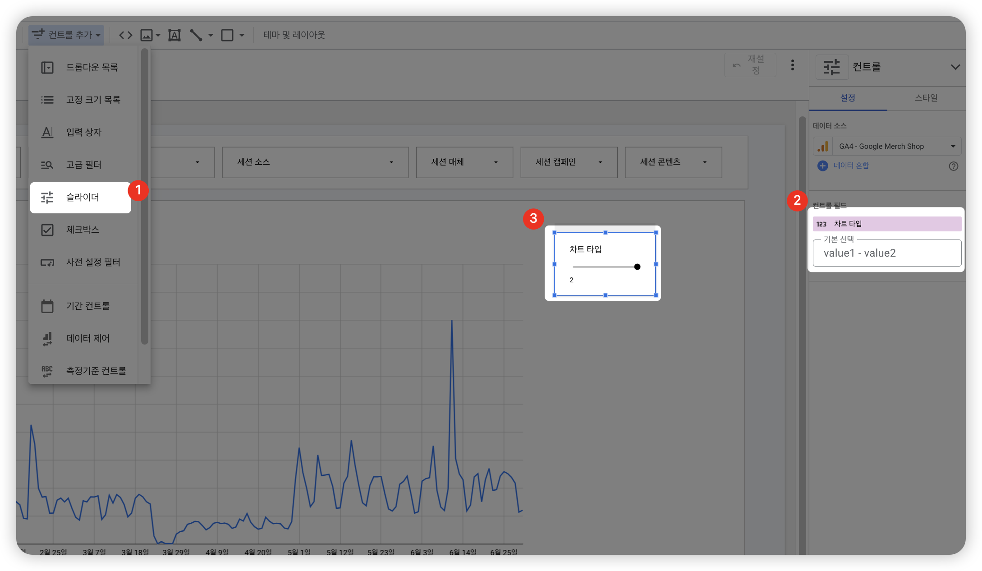Click the 기본 선택 value1 - value2 field
Viewport: 982px width, 571px height.
point(887,253)
